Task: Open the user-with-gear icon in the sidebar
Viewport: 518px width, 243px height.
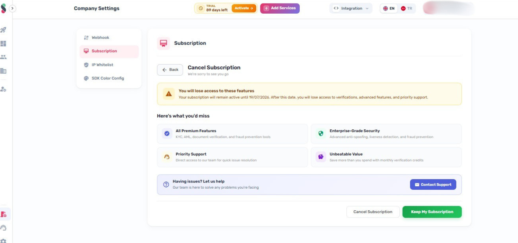Action: coord(3,89)
